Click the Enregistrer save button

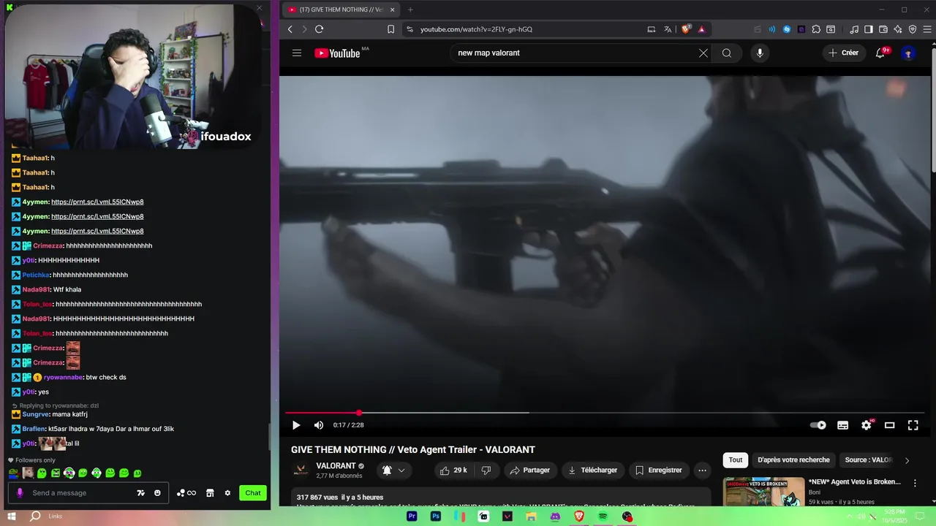pos(659,470)
